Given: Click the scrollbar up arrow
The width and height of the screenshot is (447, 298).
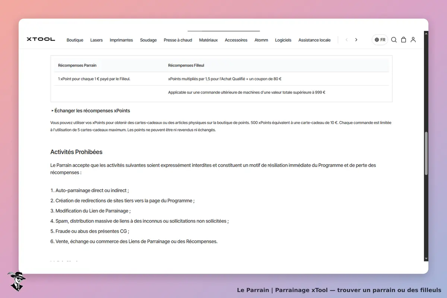Looking at the screenshot, I should 426,33.
